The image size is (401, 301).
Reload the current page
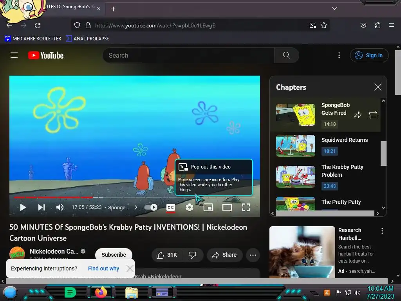click(38, 25)
